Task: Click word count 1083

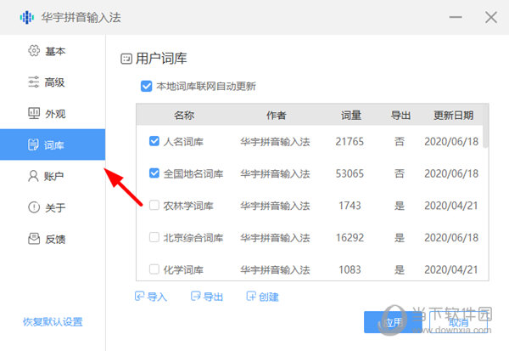Action: pos(350,269)
